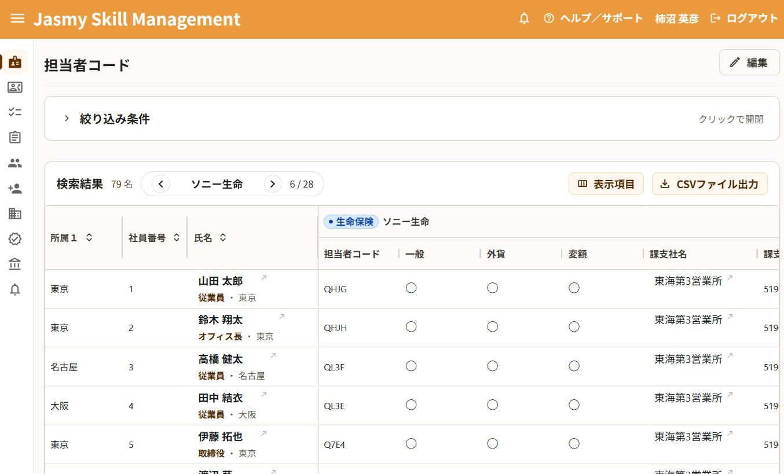Click the ログアウト logout item
This screenshot has height=474, width=784.
point(744,19)
